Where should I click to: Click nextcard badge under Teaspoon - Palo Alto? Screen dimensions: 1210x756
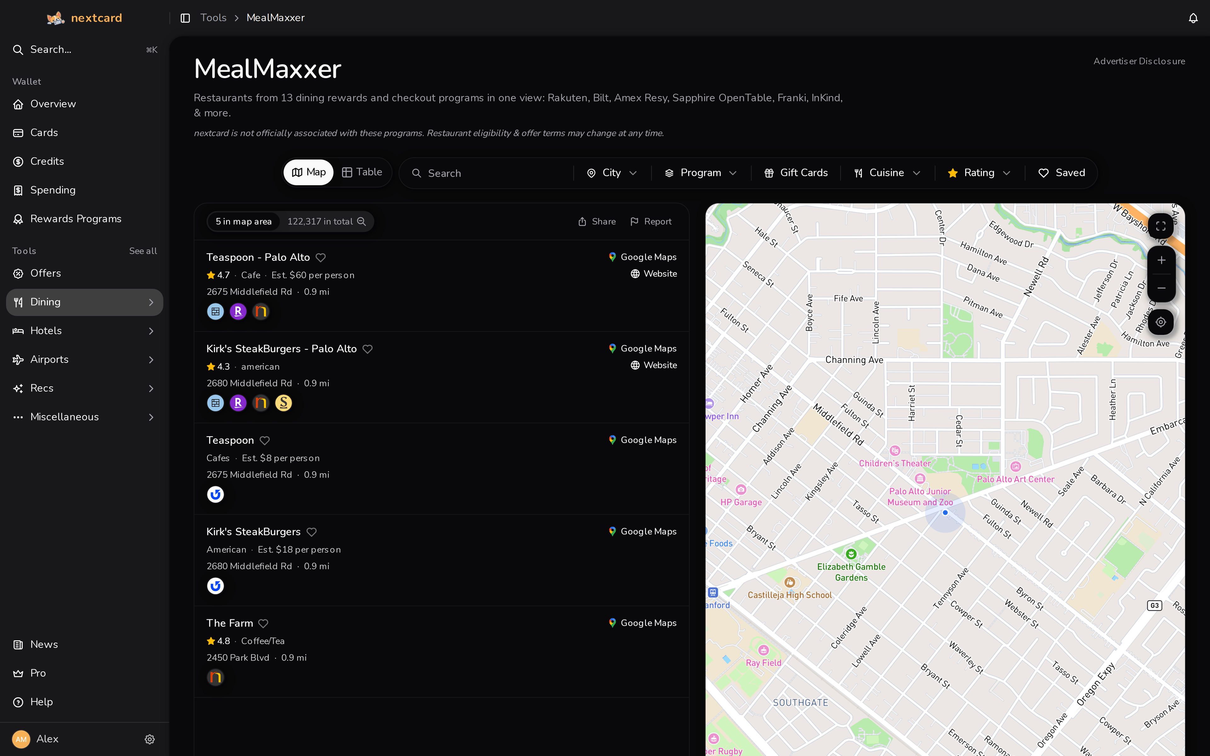[x=261, y=312]
